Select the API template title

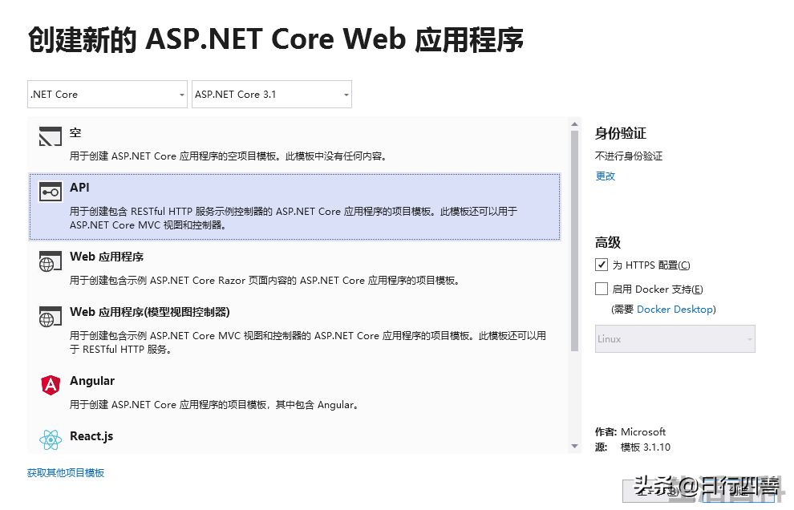pyautogui.click(x=79, y=188)
